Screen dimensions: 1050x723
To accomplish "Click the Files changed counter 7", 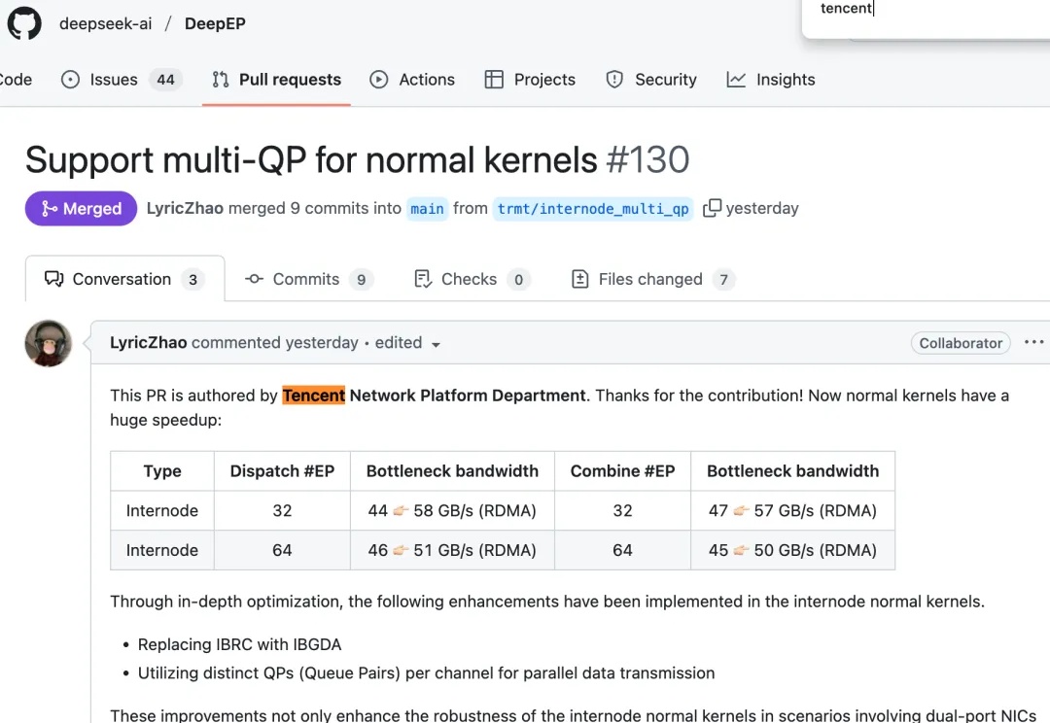I will coord(723,279).
